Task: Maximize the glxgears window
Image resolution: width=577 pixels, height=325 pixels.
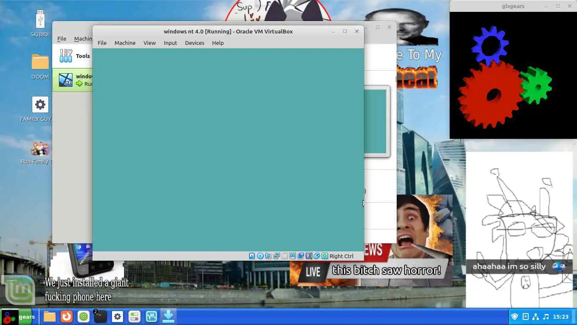Action: 558,6
